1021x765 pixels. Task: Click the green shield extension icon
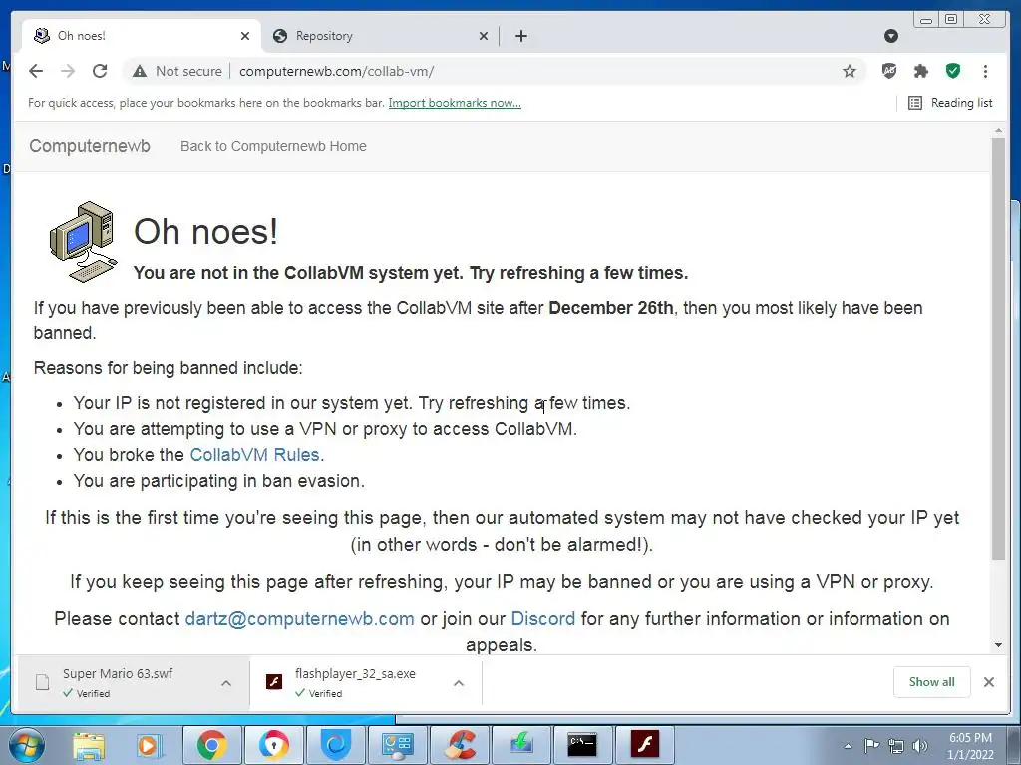click(x=953, y=71)
